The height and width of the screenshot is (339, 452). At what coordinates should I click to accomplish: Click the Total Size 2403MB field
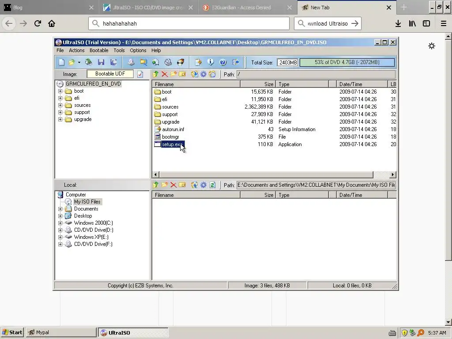tap(287, 63)
